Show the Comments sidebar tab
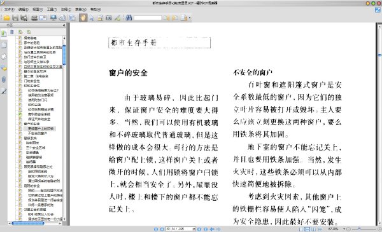Viewport: 382px width, 232px height. click(4, 69)
